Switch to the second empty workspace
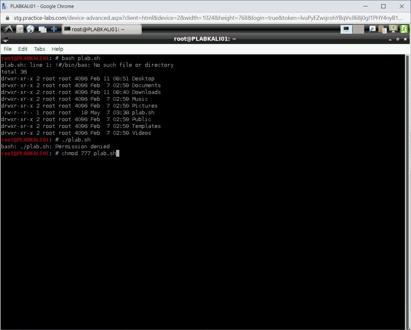 pyautogui.click(x=358, y=29)
